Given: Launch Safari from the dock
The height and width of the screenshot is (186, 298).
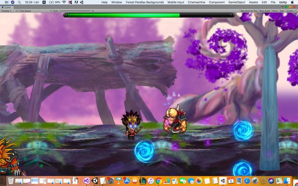Looking at the screenshot, I should (x=247, y=180).
